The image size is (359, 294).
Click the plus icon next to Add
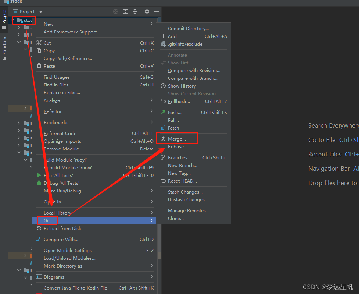pyautogui.click(x=163, y=36)
